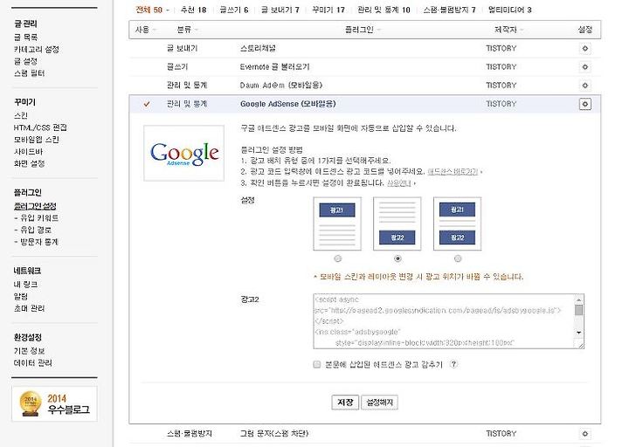Open HTML/CSS 편집 in the sidebar
629x447 pixels.
pyautogui.click(x=40, y=127)
